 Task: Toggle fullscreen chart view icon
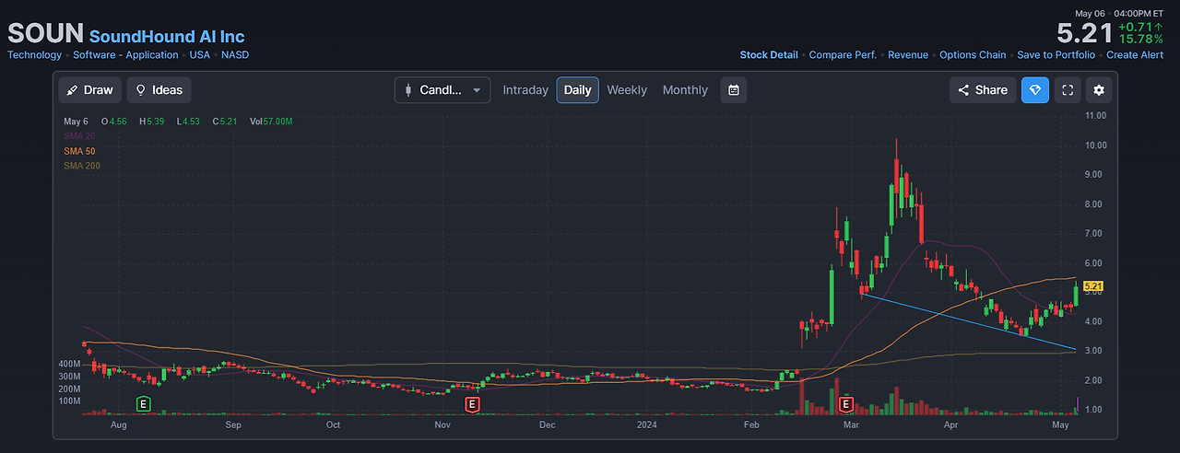(x=1068, y=89)
